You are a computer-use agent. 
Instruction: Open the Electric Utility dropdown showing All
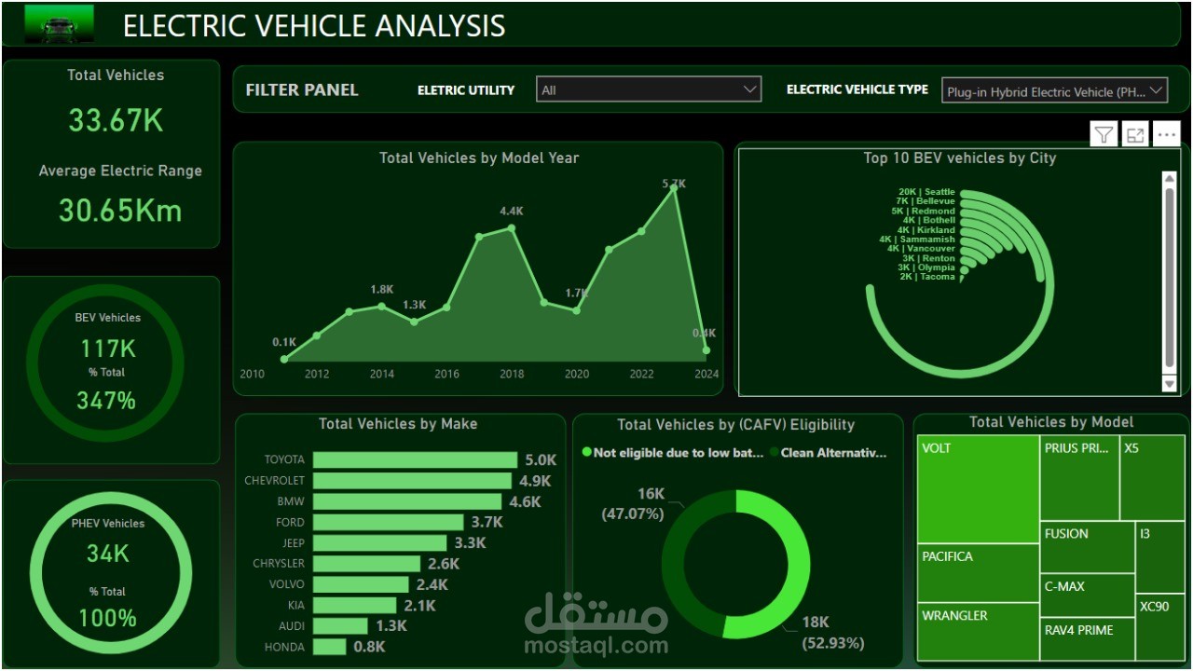click(x=649, y=89)
